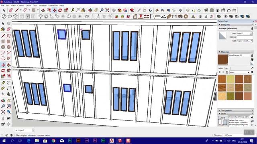Image resolution: width=257 pixels, height=144 pixels.
Task: Open the Camera menu
Action: (20, 6)
